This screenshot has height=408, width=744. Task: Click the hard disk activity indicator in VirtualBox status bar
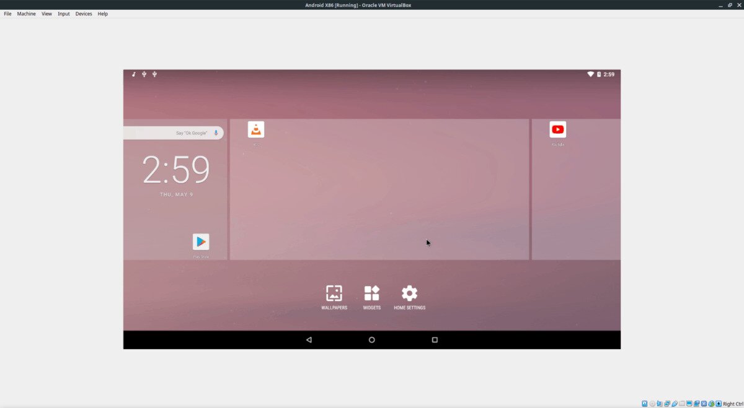[x=645, y=404]
